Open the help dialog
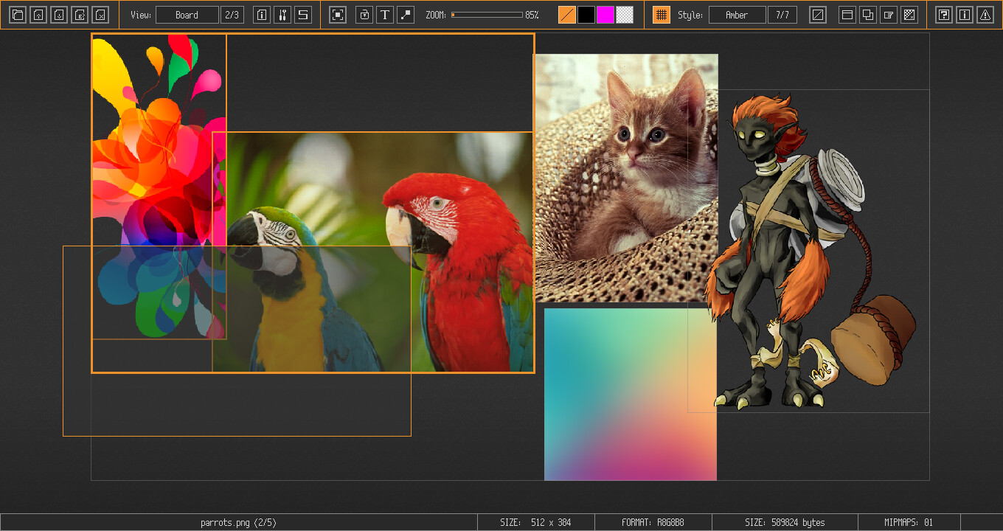Viewport: 1003px width, 531px height. coord(944,14)
